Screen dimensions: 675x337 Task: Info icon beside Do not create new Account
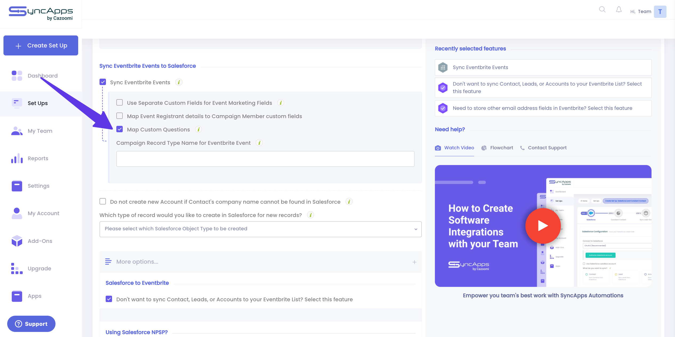pos(349,202)
